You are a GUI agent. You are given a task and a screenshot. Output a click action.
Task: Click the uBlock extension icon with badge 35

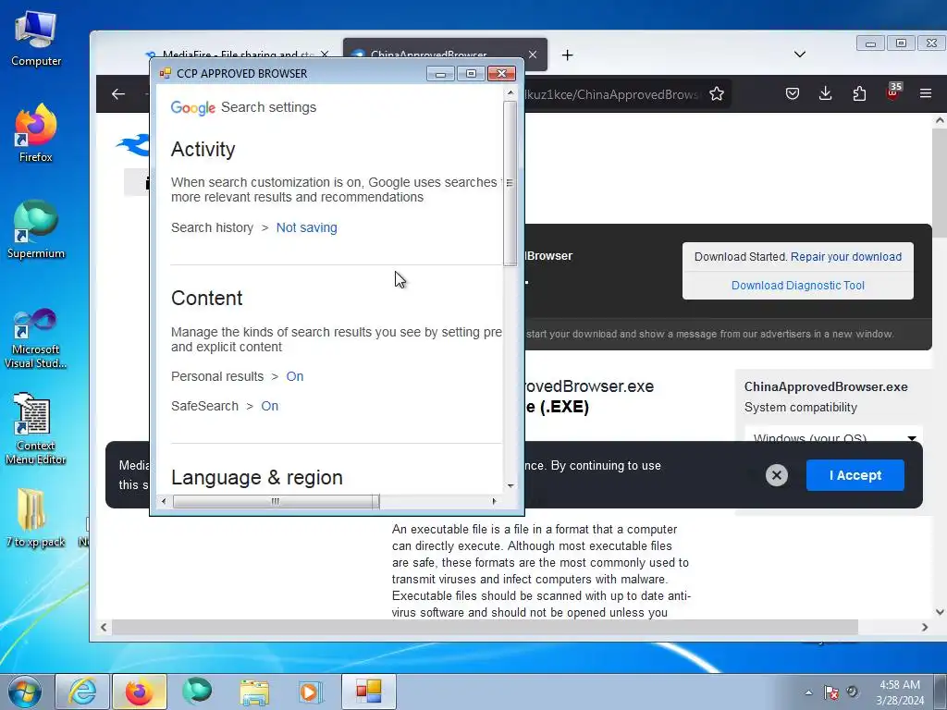(x=893, y=92)
